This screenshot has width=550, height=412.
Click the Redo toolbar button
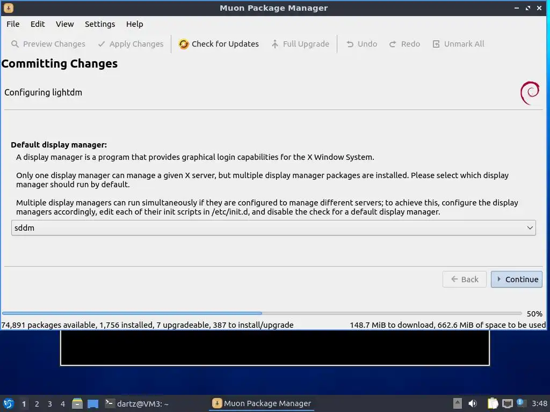pyautogui.click(x=404, y=44)
